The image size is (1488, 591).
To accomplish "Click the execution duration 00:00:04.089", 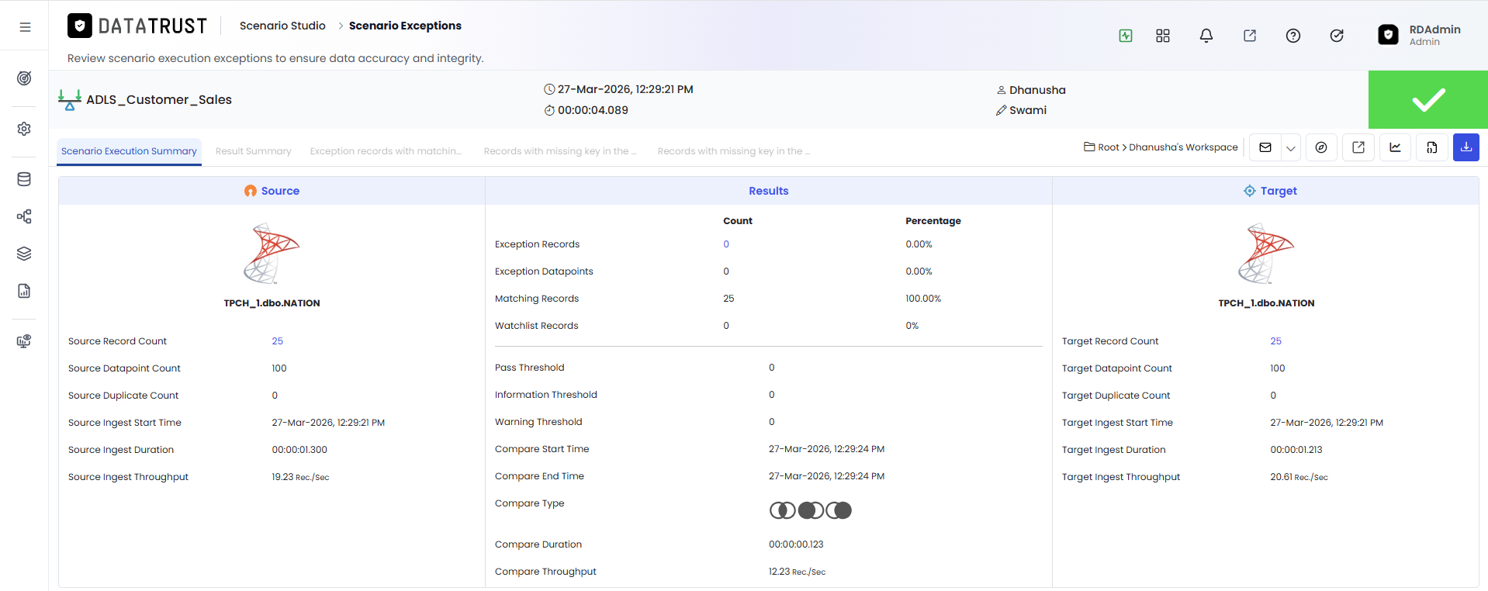I will pos(593,110).
